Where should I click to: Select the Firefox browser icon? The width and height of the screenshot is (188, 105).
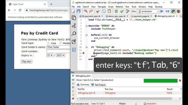[x=179, y=11]
